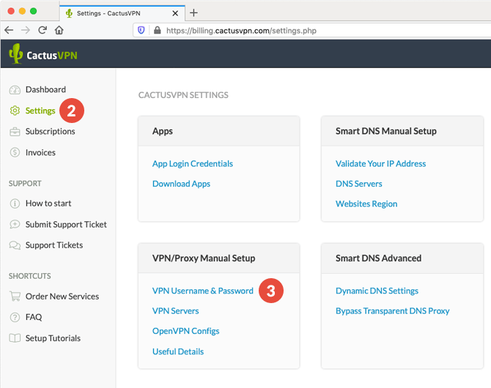Open Submit Support Ticket in sidebar
This screenshot has width=491, height=388.
pyautogui.click(x=66, y=224)
